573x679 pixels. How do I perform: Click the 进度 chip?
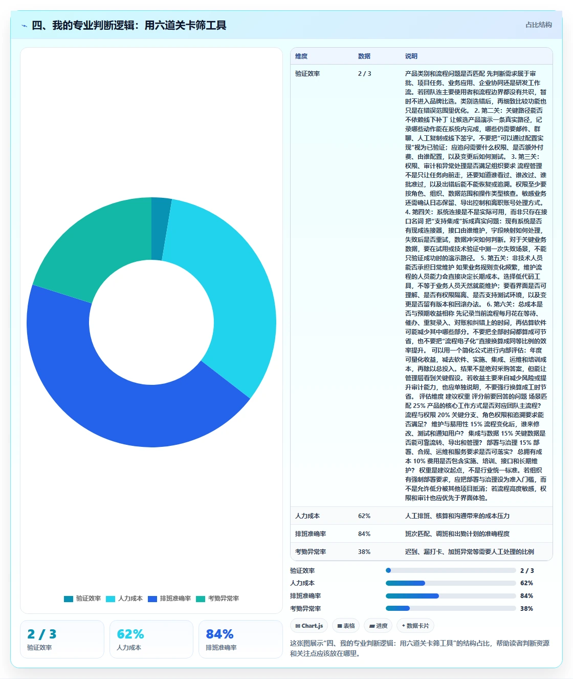379,626
